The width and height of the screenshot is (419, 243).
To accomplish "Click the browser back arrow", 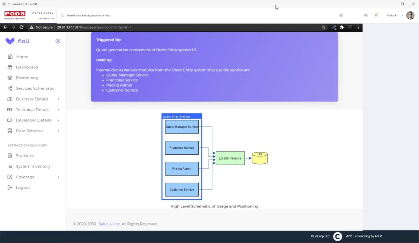I will point(5,27).
